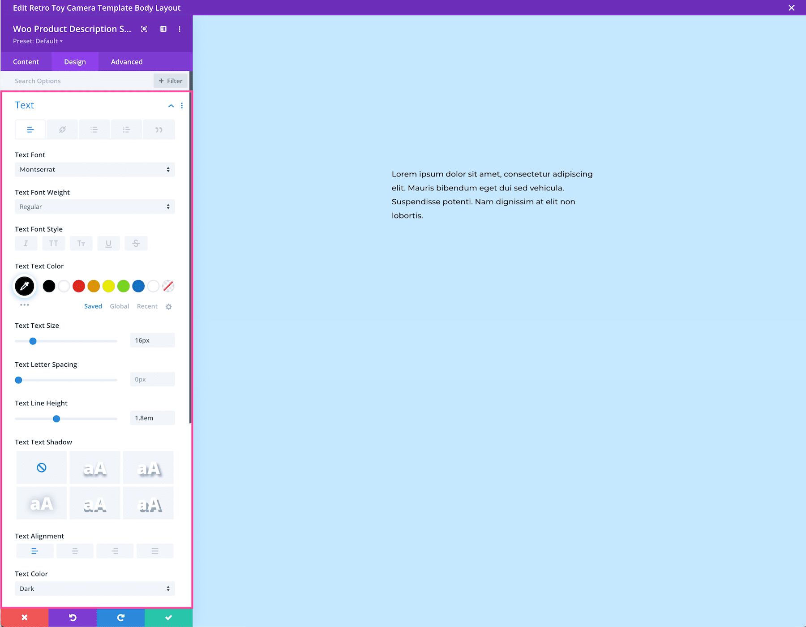806x627 pixels.
Task: Open the blockquote text styling tab
Action: pyautogui.click(x=159, y=129)
